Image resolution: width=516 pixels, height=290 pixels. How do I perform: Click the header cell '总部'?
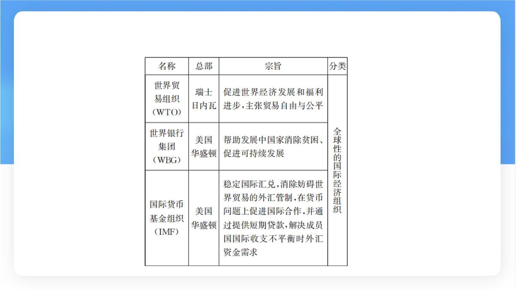204,66
